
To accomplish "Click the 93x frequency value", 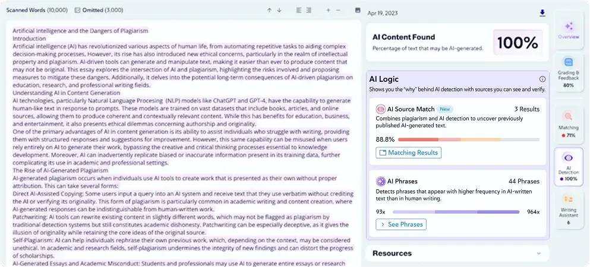I will pos(380,212).
